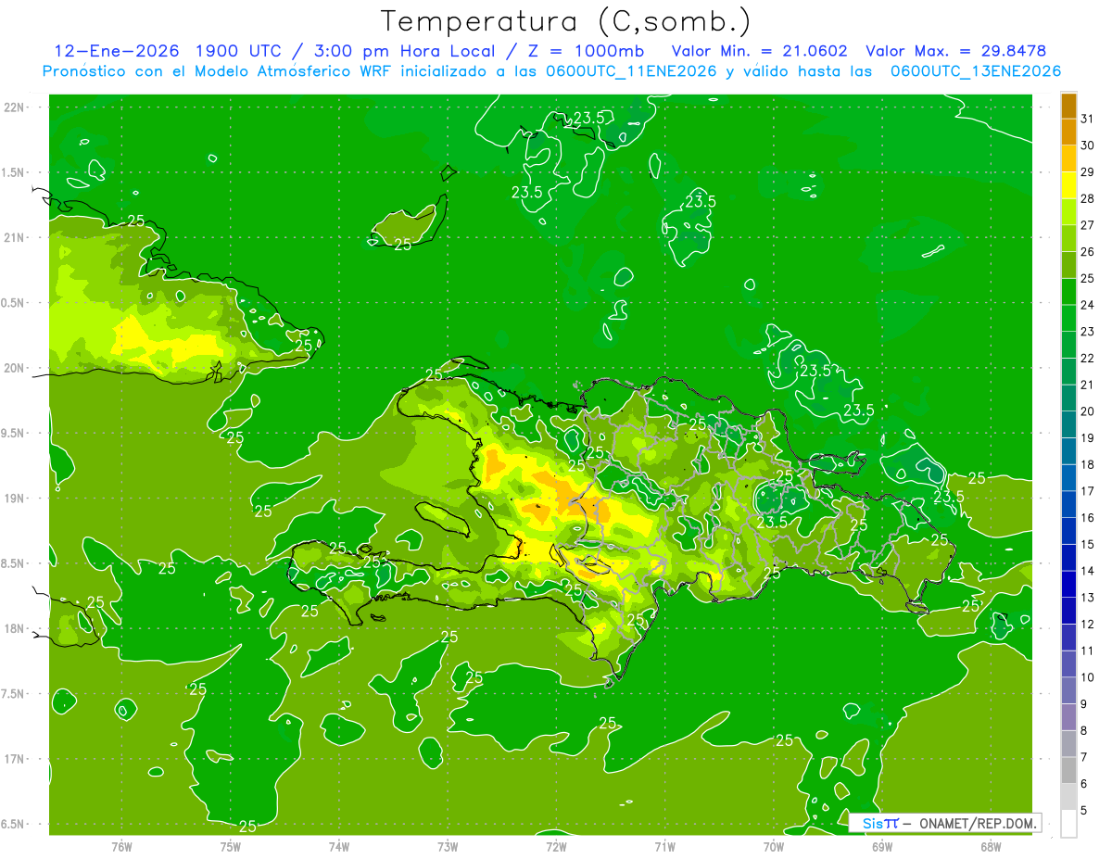Click the "22N" latitude axis label
The image size is (1112, 859).
pyautogui.click(x=14, y=107)
